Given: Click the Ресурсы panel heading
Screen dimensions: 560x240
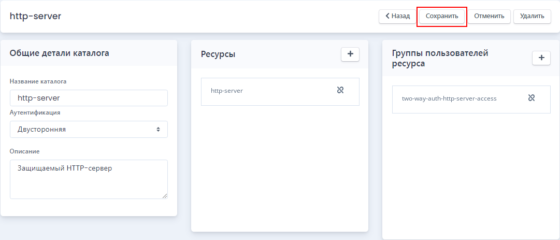Looking at the screenshot, I should pos(218,54).
